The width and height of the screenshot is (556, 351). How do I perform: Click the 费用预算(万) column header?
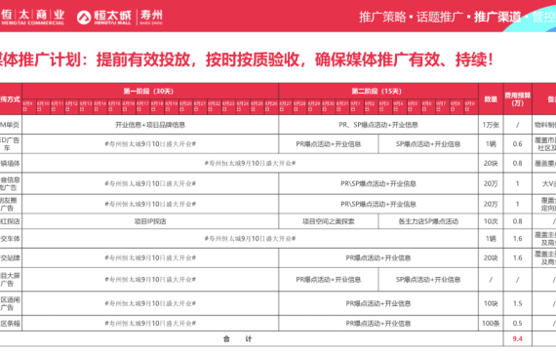click(517, 99)
